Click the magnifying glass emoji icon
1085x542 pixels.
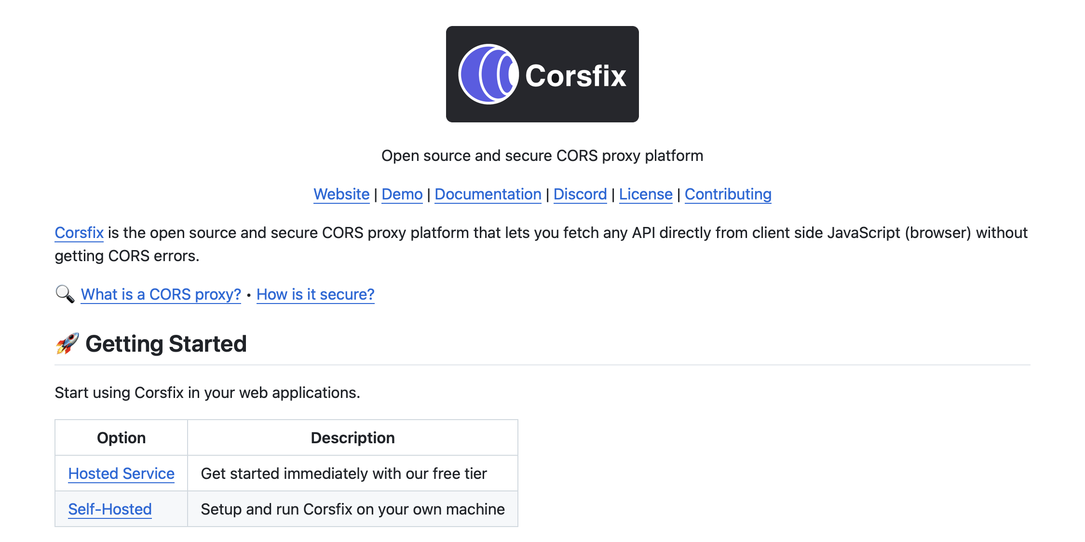(x=65, y=294)
